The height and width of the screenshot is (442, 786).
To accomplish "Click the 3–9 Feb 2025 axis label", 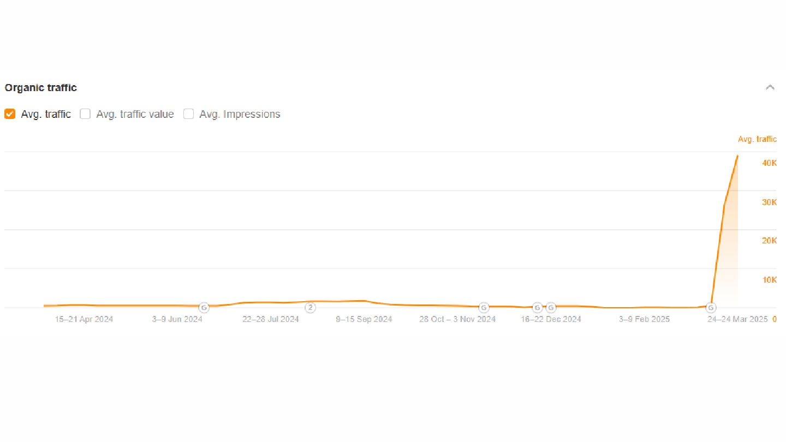I will (x=645, y=319).
